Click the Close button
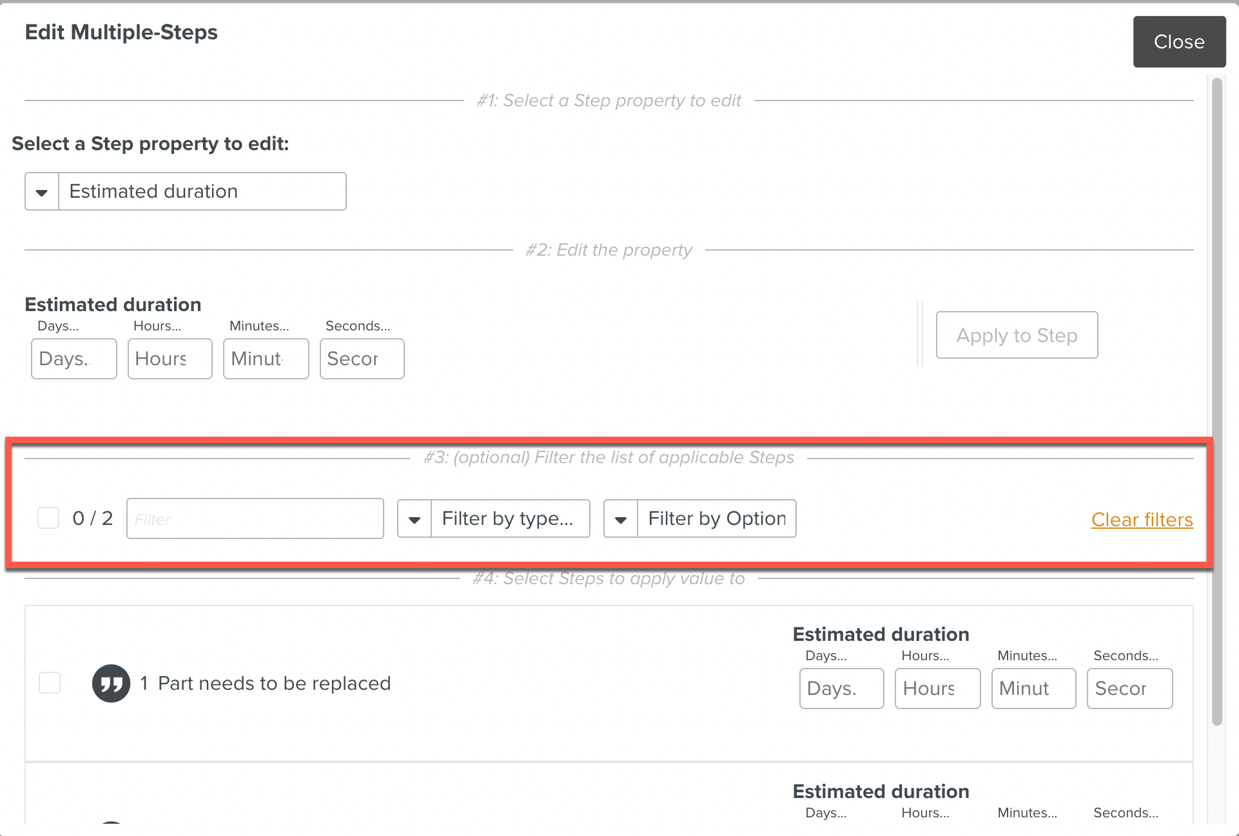Image resolution: width=1239 pixels, height=836 pixels. [1178, 42]
